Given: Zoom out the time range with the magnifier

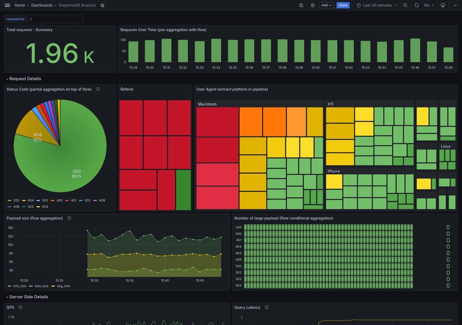Looking at the screenshot, I should (406, 5).
